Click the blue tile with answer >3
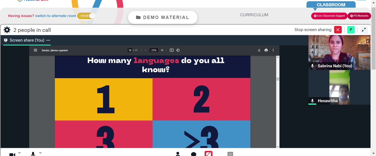 (202, 134)
